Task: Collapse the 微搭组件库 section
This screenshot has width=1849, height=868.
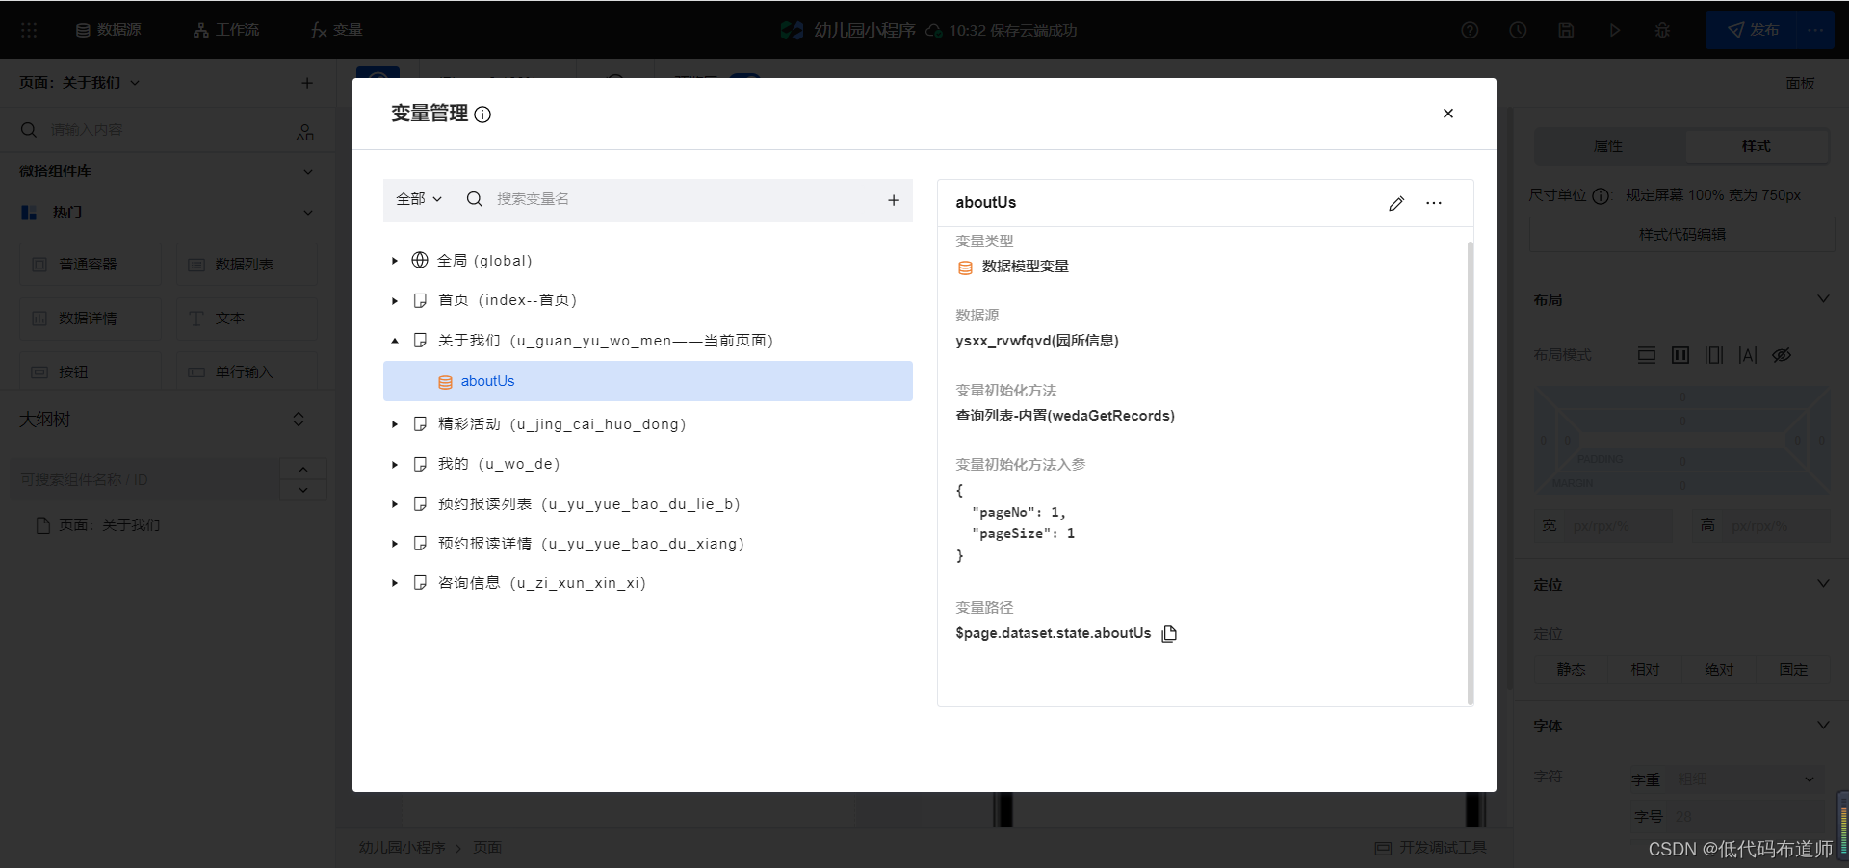Action: point(308,171)
